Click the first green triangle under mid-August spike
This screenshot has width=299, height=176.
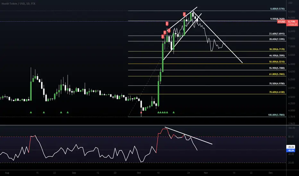31,112
